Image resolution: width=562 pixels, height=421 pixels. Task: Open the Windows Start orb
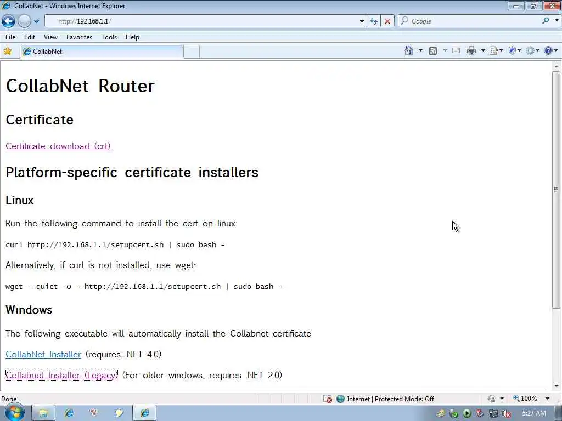tap(14, 413)
